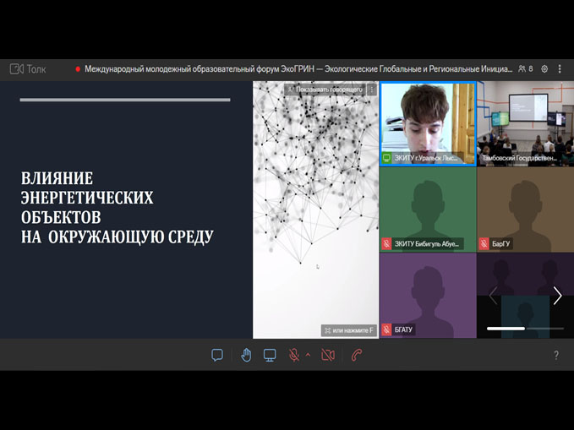Raise hand using the hand icon

pos(246,355)
